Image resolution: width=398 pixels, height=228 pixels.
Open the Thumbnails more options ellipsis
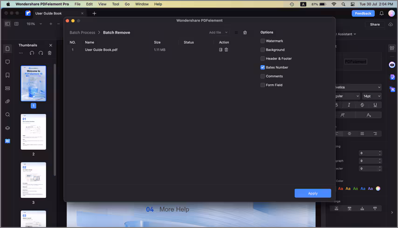coord(21,53)
